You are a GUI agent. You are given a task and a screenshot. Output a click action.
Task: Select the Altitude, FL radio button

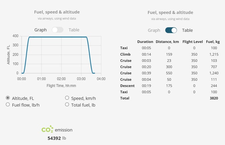8,98
